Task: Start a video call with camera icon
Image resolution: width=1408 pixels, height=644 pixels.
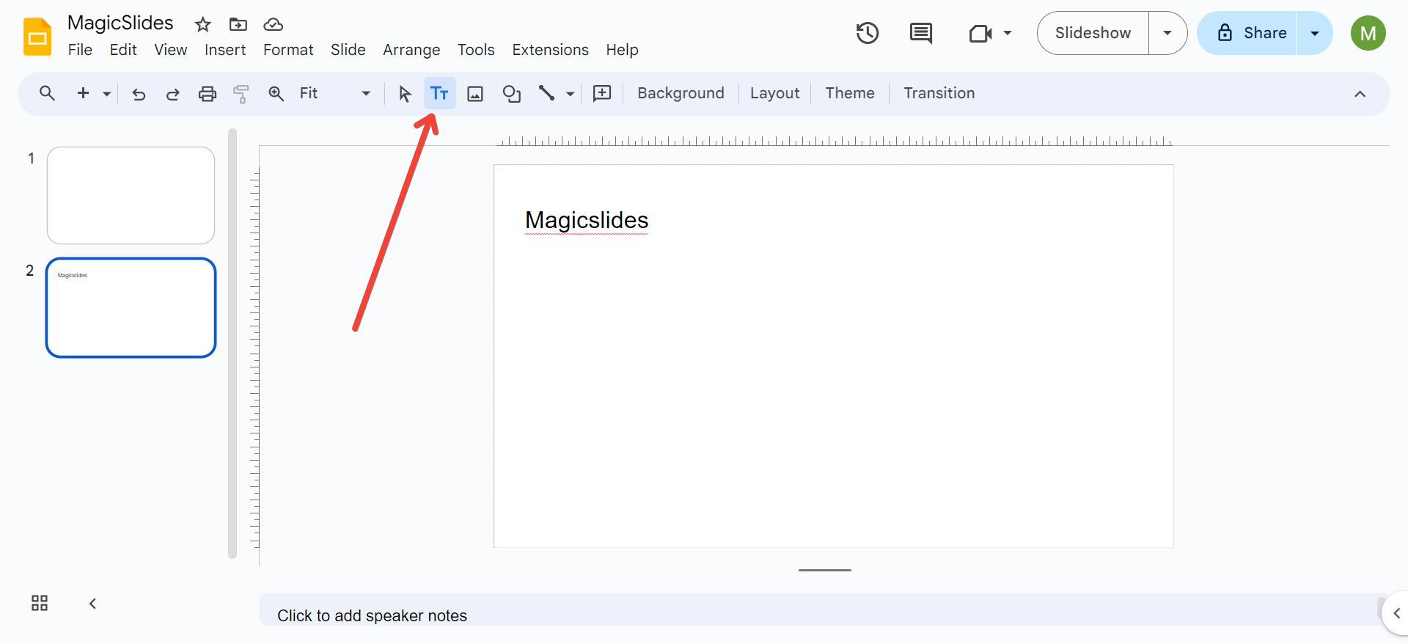Action: click(980, 33)
